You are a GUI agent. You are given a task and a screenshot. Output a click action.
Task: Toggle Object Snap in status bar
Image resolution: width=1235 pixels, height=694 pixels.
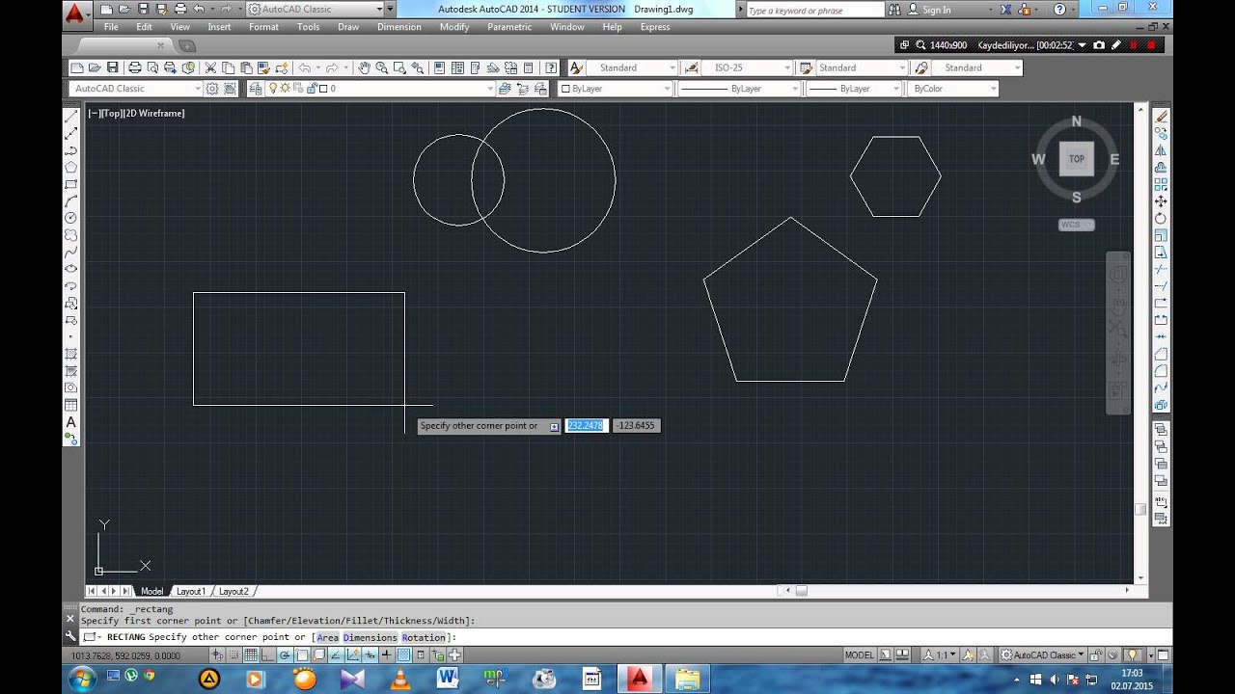[x=302, y=655]
